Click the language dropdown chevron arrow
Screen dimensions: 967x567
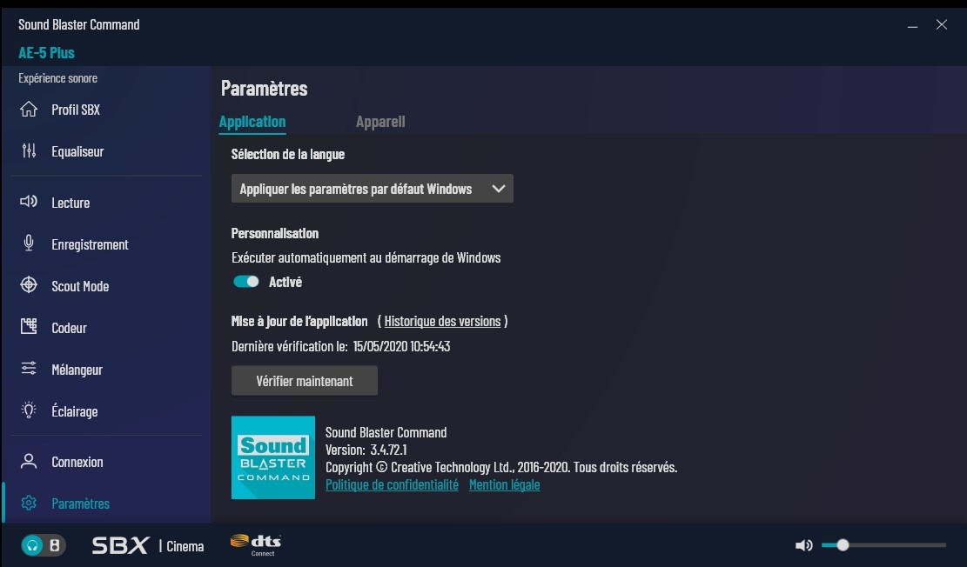coord(499,189)
